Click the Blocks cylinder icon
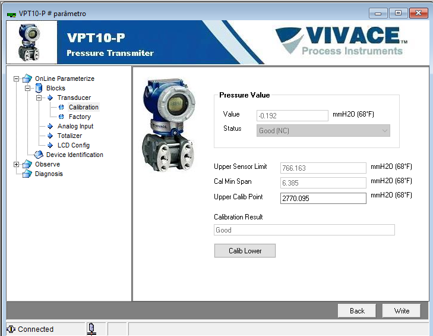Viewport: 433px width, 336px height. [39, 88]
